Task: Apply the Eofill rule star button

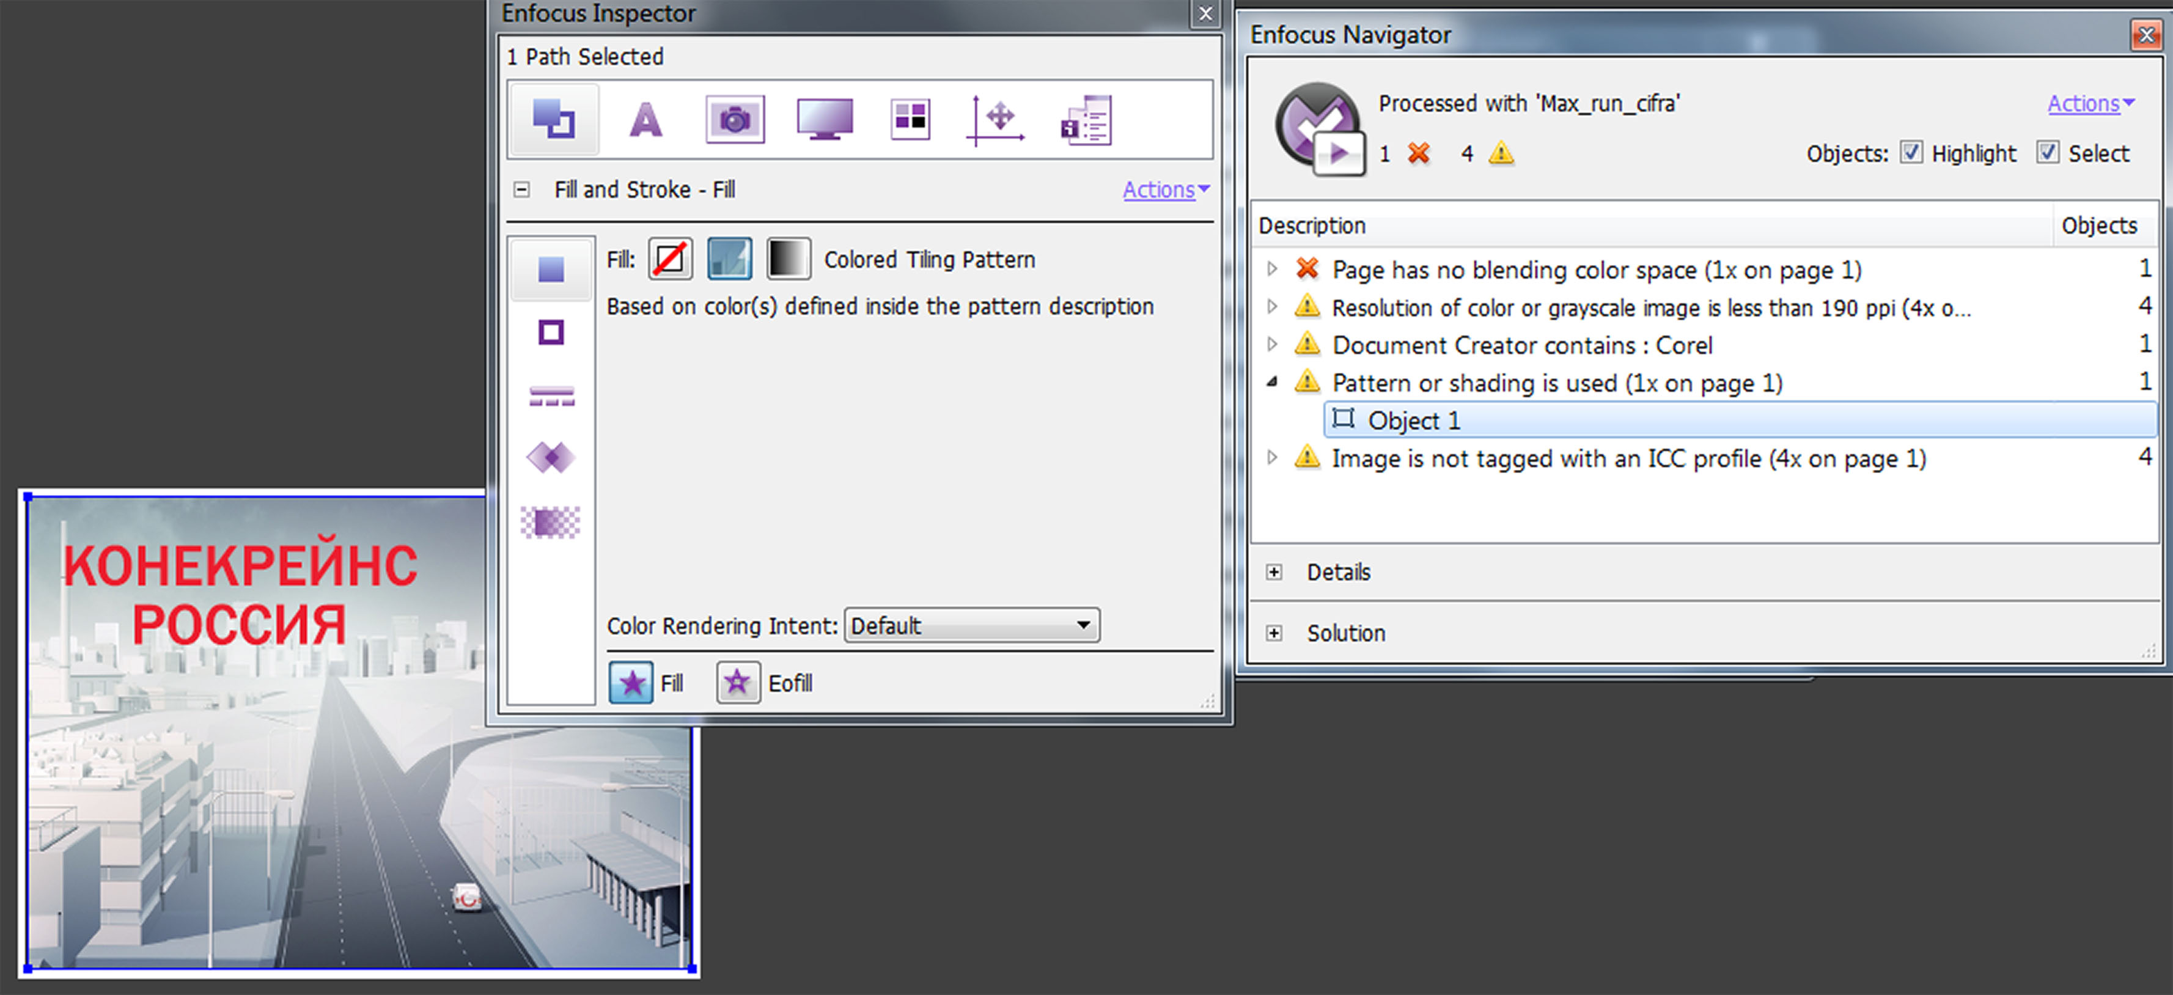Action: click(x=738, y=683)
